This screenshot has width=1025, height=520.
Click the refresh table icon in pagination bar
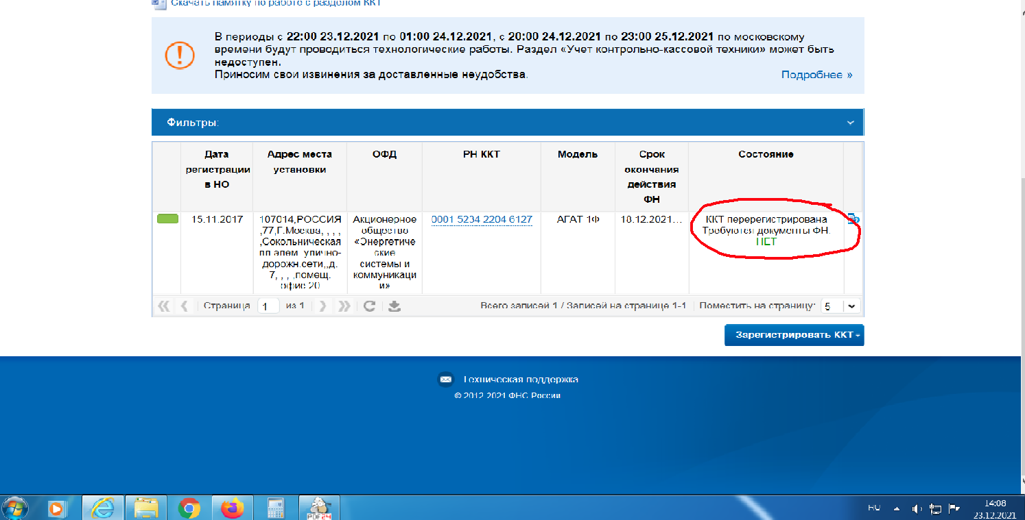point(369,306)
